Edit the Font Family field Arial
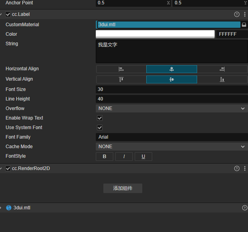The width and height of the screenshot is (248, 232). pyautogui.click(x=172, y=137)
